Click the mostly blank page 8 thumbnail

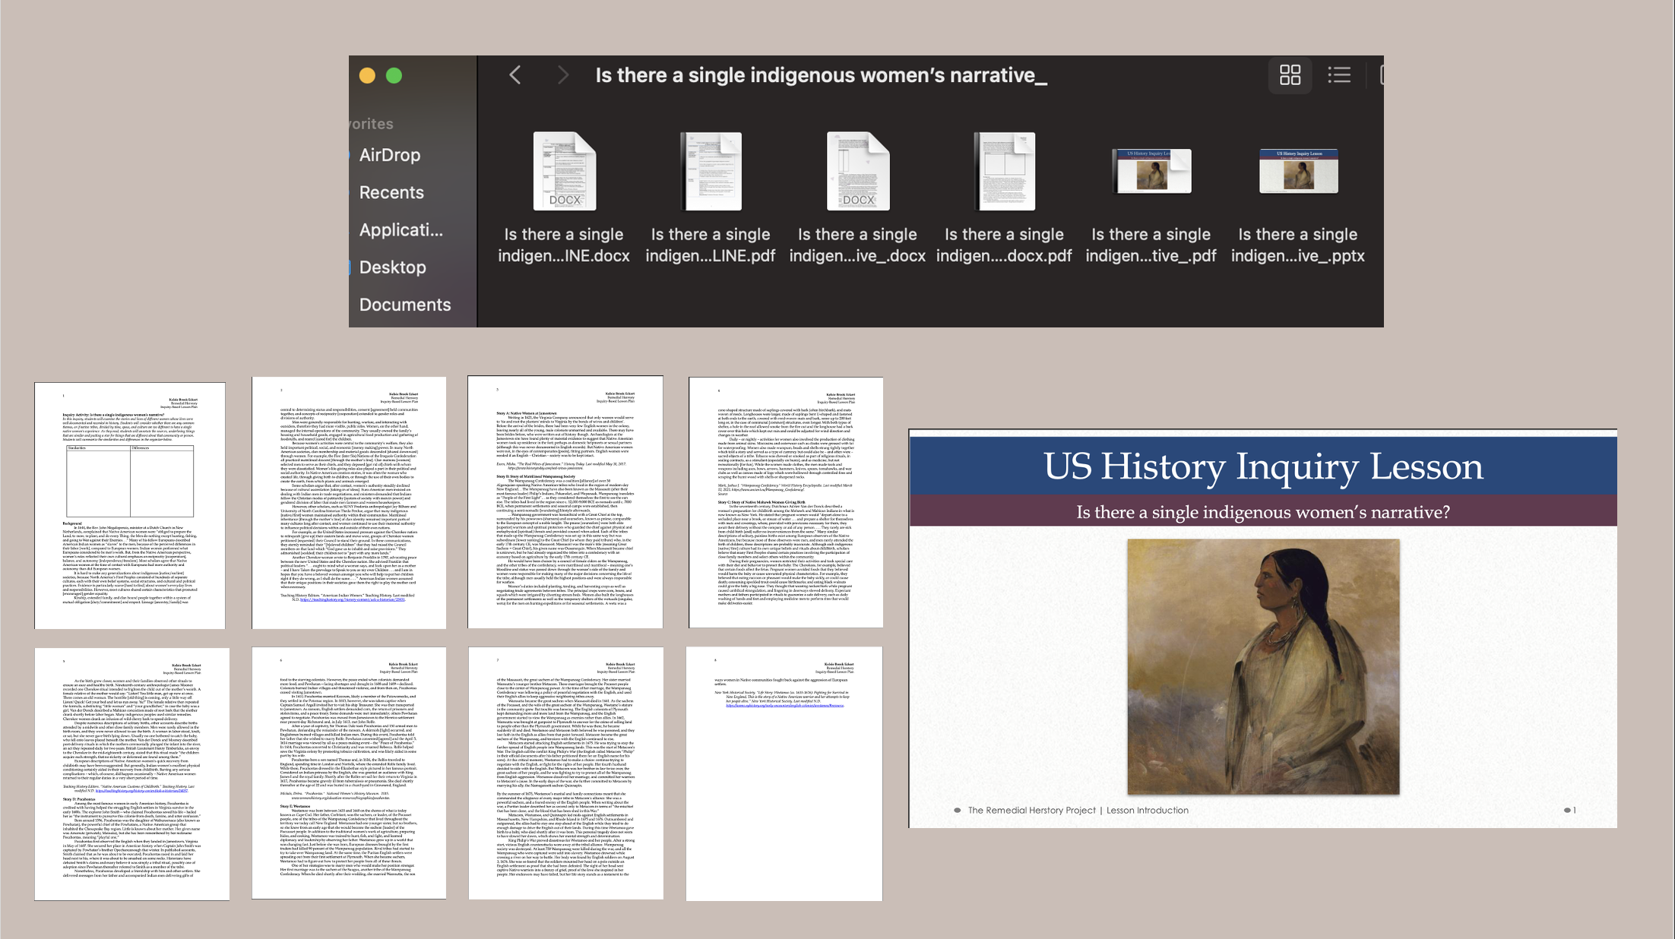tap(784, 774)
